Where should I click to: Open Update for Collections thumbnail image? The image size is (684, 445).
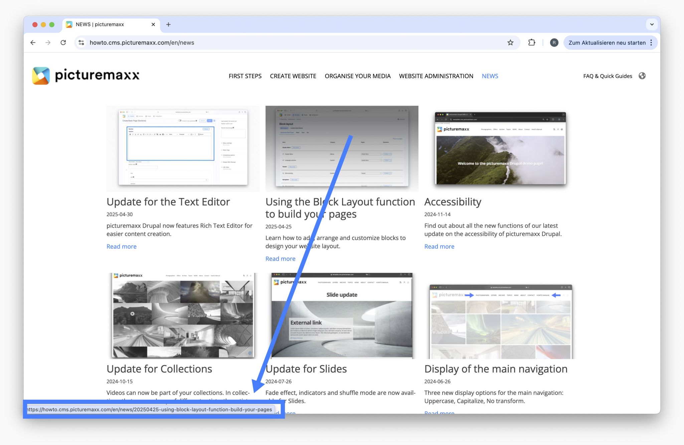183,316
